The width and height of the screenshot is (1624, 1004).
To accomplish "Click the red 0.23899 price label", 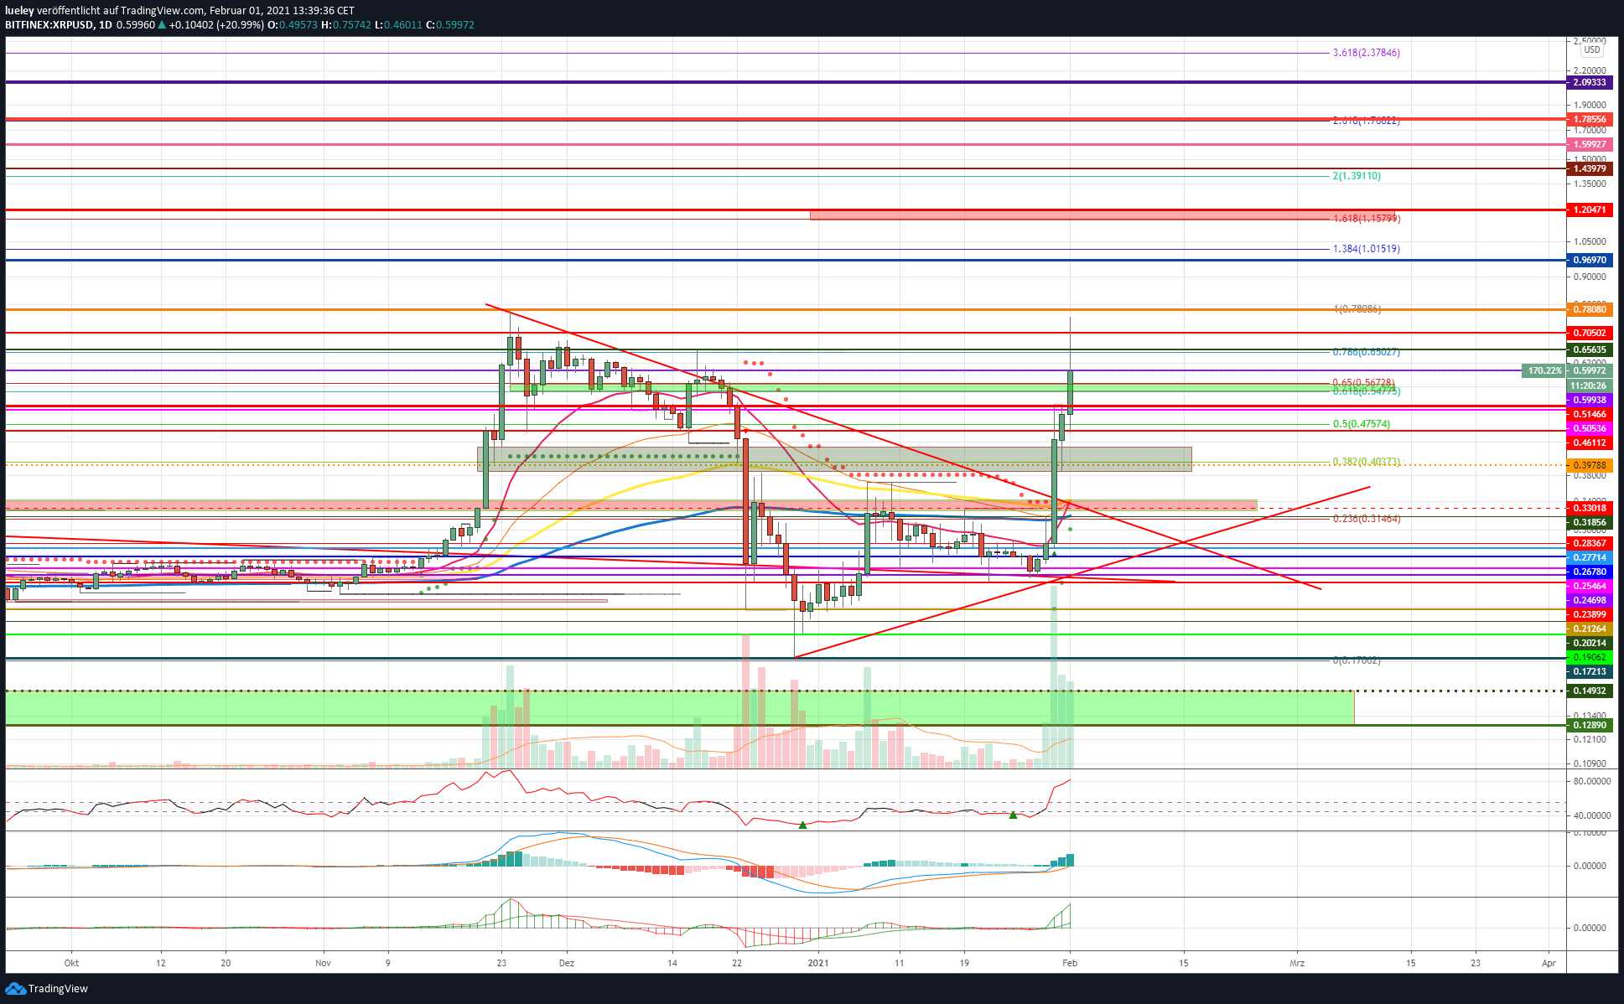I will click(1589, 614).
